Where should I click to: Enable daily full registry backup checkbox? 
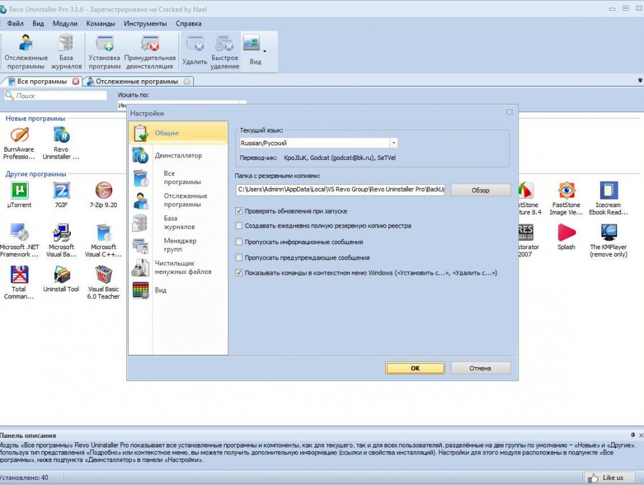pyautogui.click(x=238, y=226)
